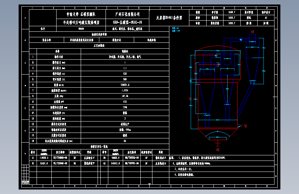This screenshot has height=194, width=299.
Task: Click the 连续生产 value cell
Action: [x=125, y=124]
